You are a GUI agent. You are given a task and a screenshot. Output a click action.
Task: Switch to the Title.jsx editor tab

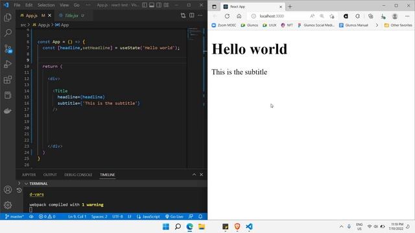pyautogui.click(x=71, y=16)
